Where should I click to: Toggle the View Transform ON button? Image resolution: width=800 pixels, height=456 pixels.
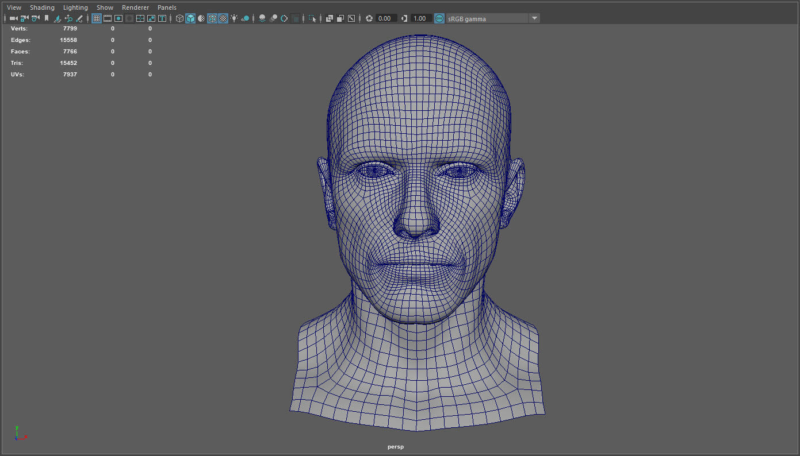point(439,18)
